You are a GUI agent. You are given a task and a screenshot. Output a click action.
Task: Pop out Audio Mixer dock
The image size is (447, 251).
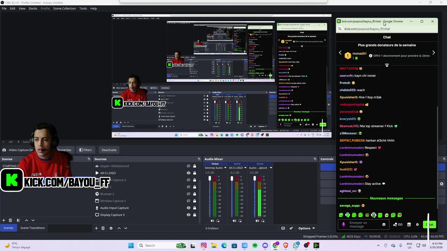(x=315, y=159)
